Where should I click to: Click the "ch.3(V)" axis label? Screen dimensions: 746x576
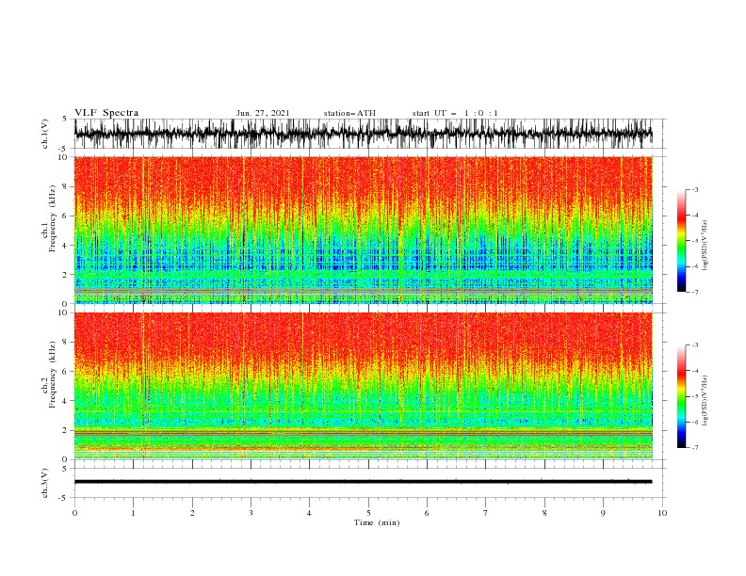click(45, 483)
